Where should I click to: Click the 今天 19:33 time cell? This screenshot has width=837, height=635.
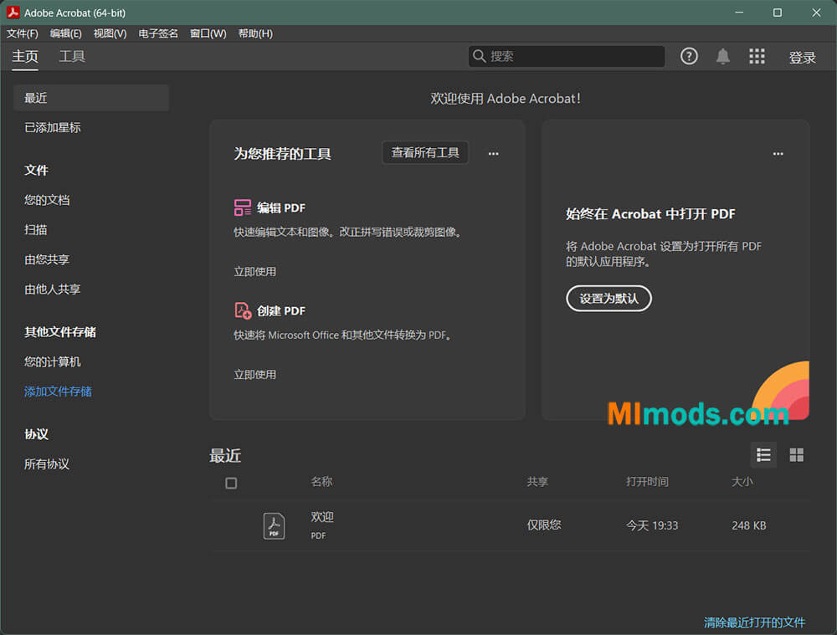[652, 525]
